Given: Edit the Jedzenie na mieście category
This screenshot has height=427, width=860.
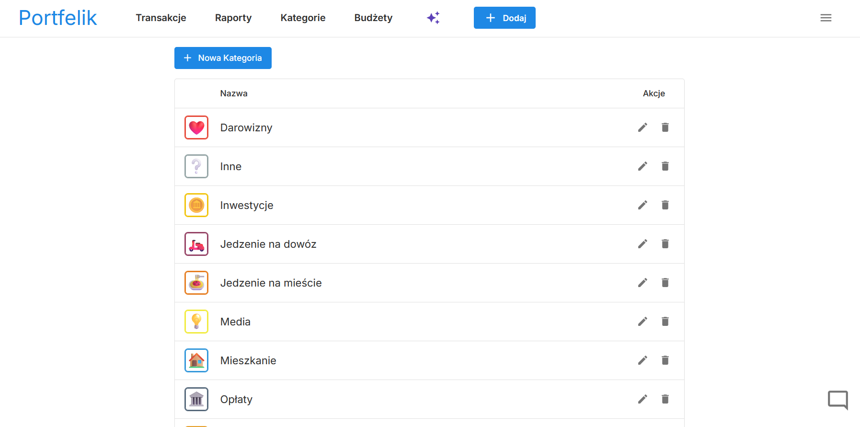Looking at the screenshot, I should click(642, 283).
